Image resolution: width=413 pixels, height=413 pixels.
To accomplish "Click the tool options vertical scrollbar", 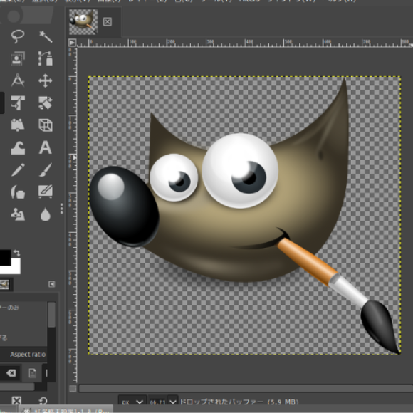I will [52, 315].
